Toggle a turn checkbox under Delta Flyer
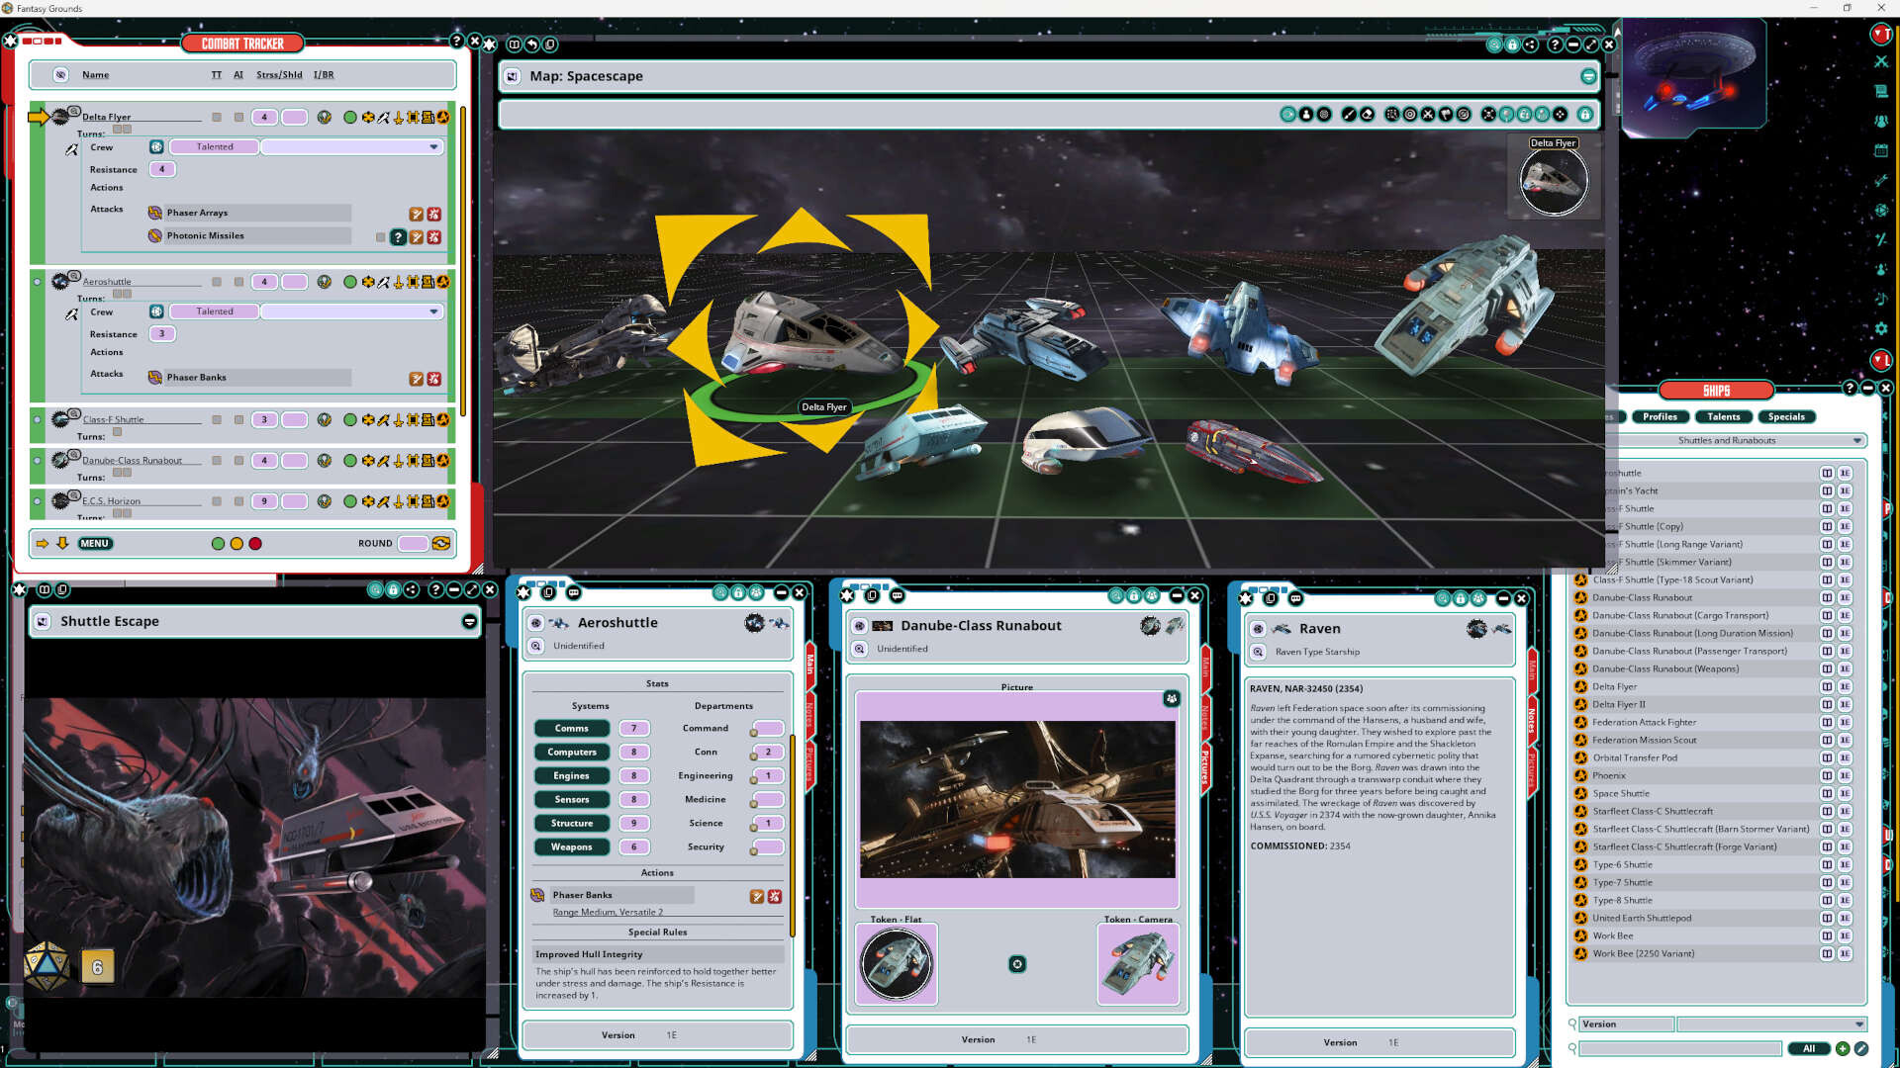This screenshot has height=1068, width=1900. pos(118,129)
